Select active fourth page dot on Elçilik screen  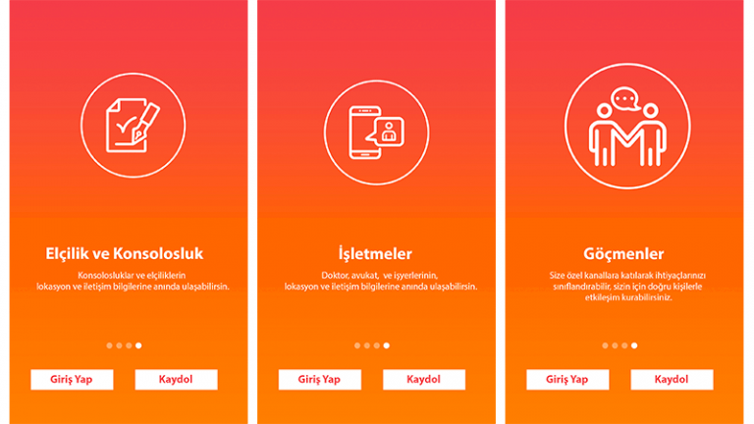coord(138,345)
